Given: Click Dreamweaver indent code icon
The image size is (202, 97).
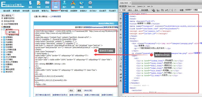Looking at the screenshot, I should 121,74.
